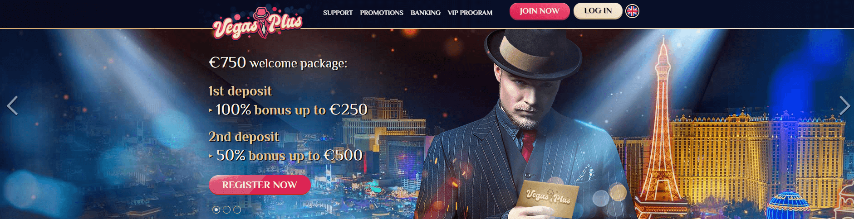Select the first carousel slide dot
Image resolution: width=854 pixels, height=219 pixels.
(216, 209)
